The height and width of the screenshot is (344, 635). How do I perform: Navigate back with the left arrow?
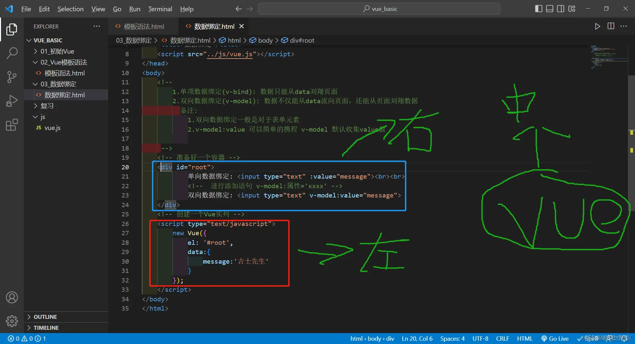tap(238, 9)
